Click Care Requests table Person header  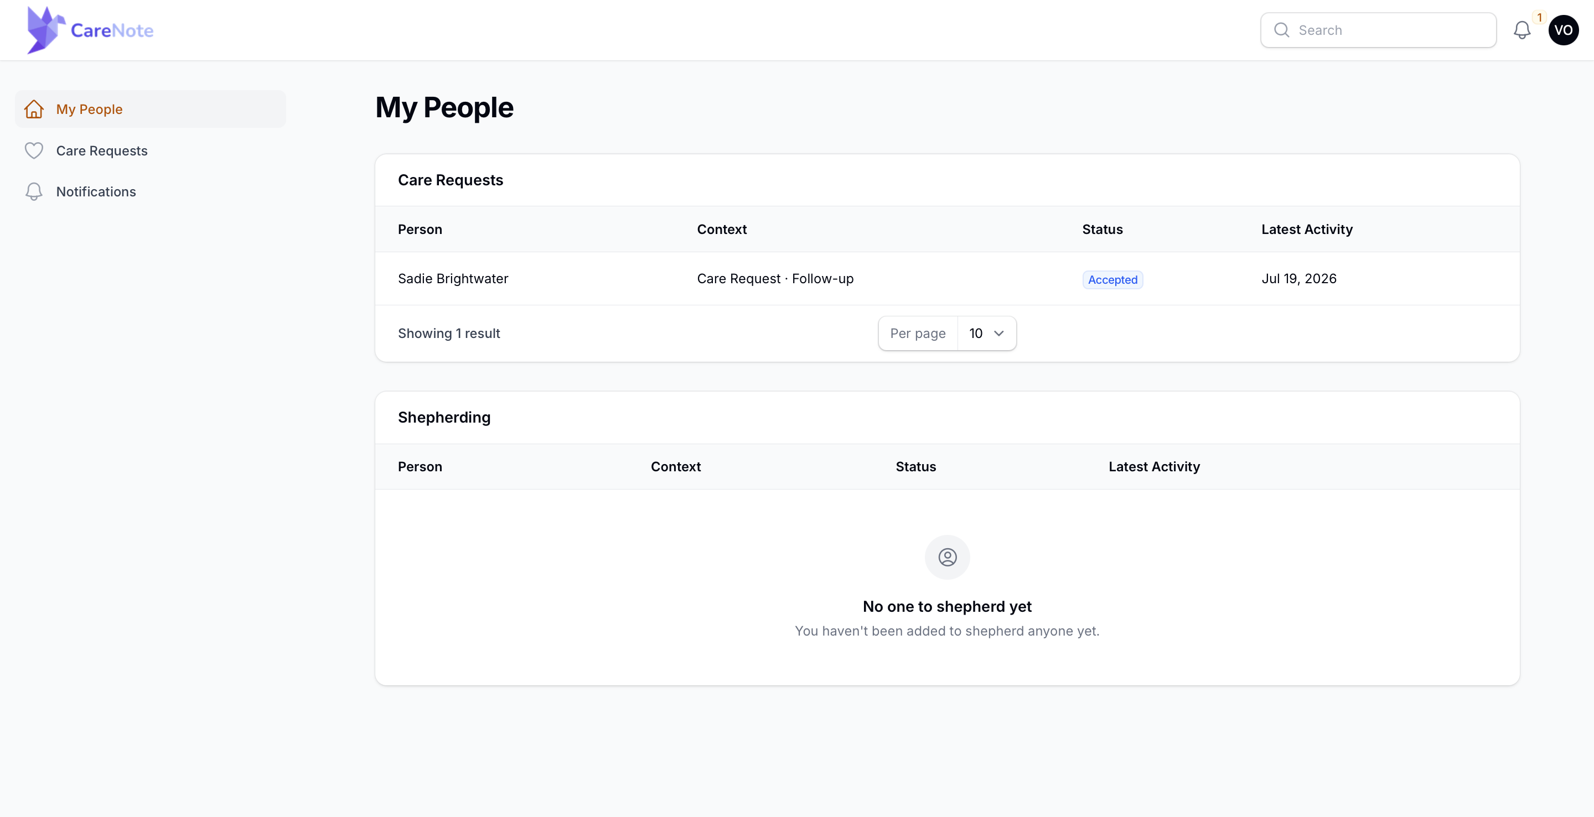click(420, 230)
